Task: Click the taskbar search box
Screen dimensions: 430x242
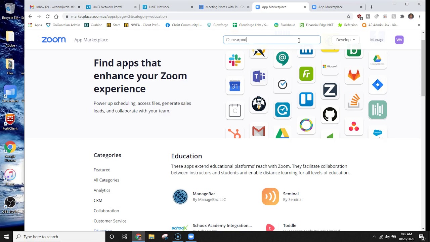Action: [59, 237]
